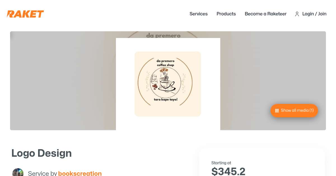The width and height of the screenshot is (336, 176).
Task: Click the Raket logo
Action: tap(25, 14)
